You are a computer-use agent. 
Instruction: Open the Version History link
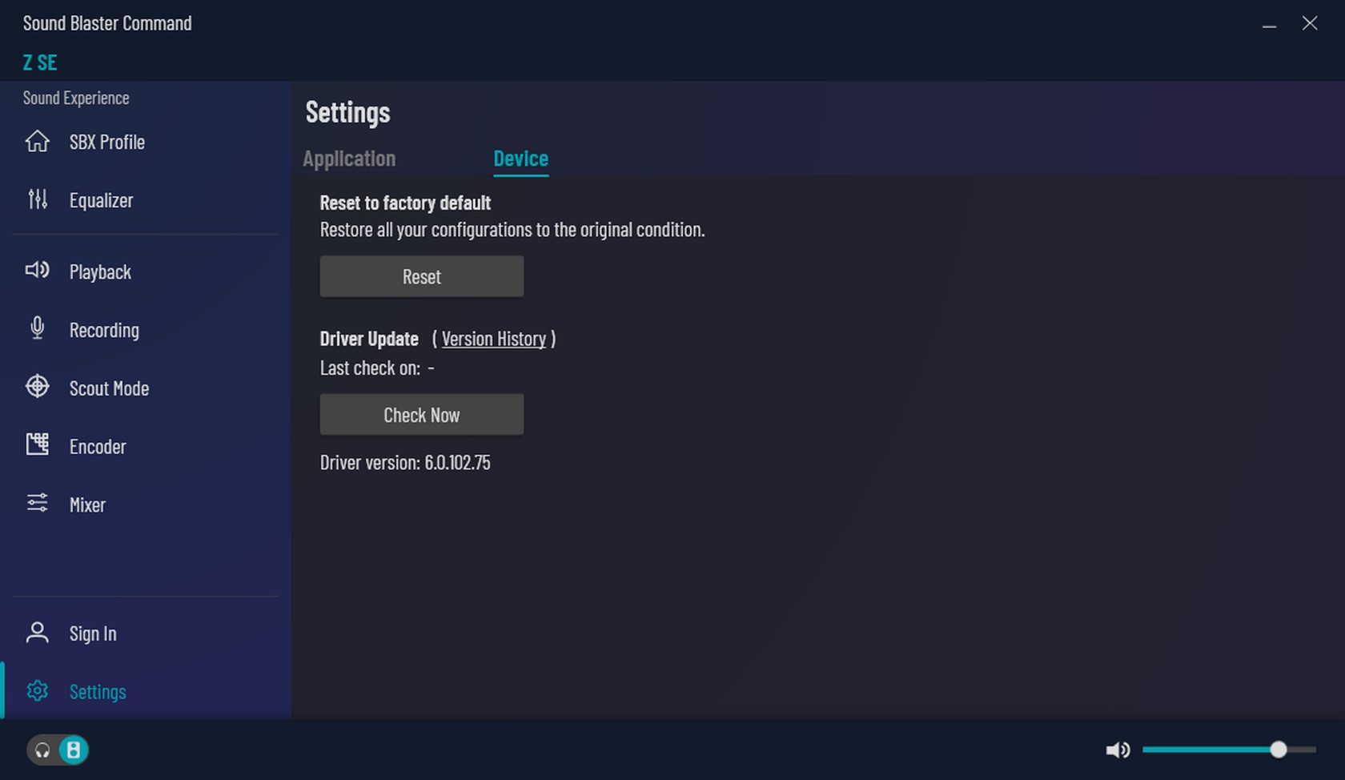pyautogui.click(x=494, y=339)
